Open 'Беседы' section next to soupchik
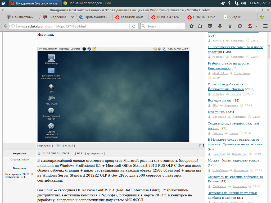Viewport: 271px width, 203px height. (x=236, y=94)
